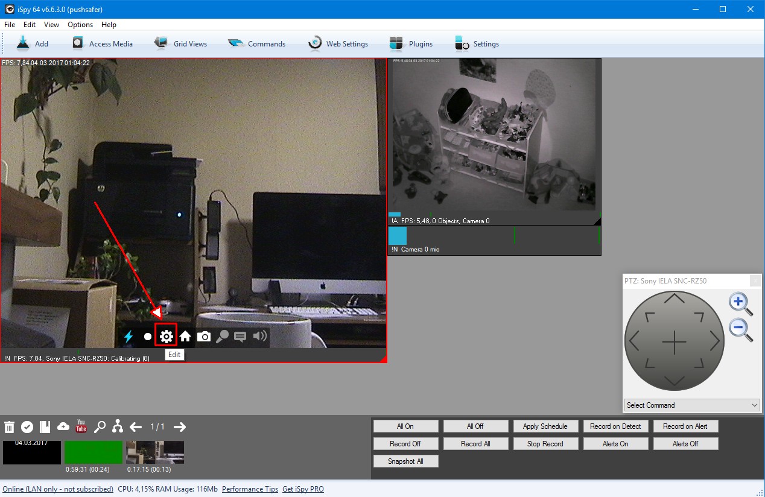The width and height of the screenshot is (765, 497).
Task: Click the All On button
Action: tap(405, 426)
